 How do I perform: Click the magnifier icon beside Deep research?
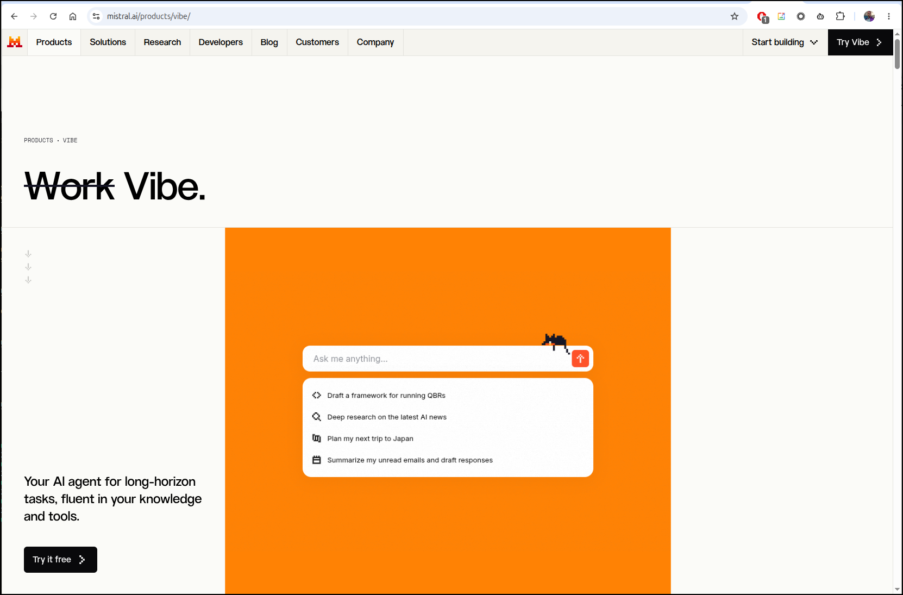[317, 417]
